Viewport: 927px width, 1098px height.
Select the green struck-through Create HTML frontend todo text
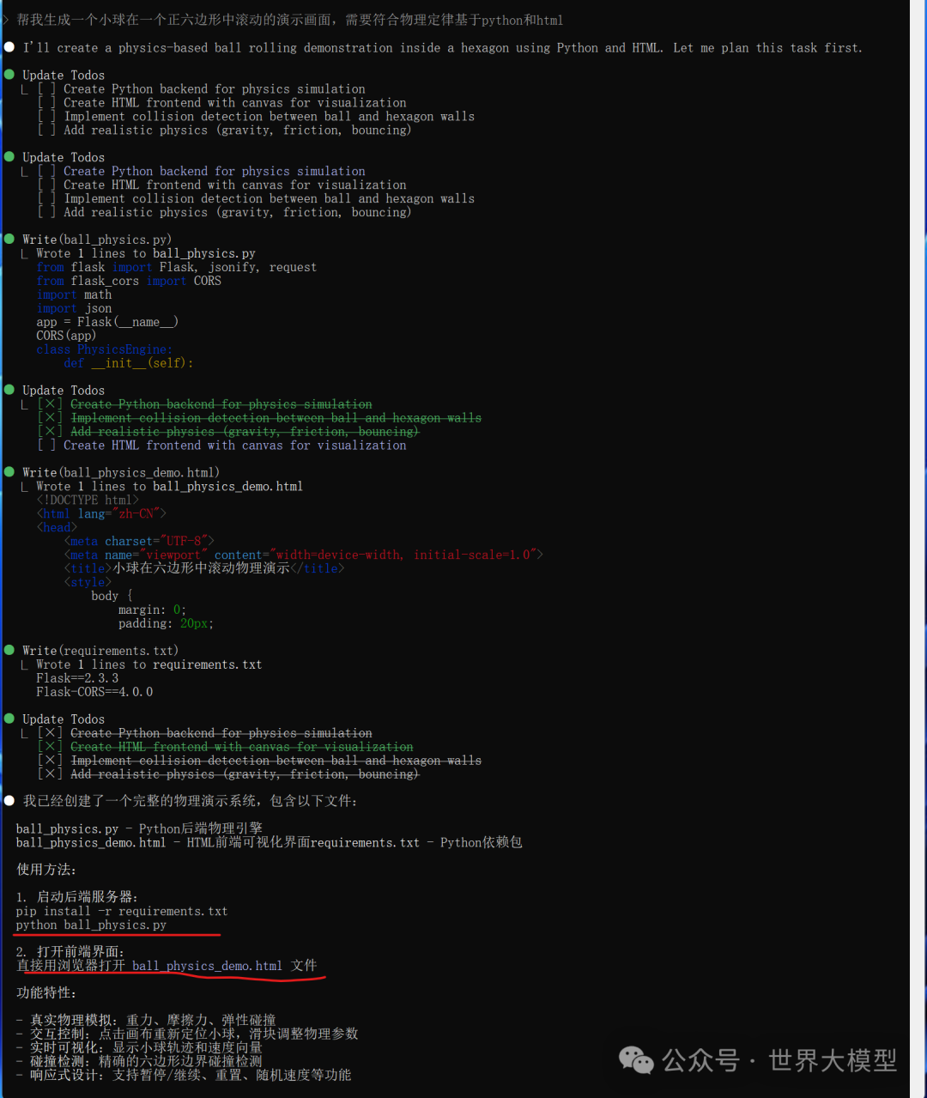241,747
